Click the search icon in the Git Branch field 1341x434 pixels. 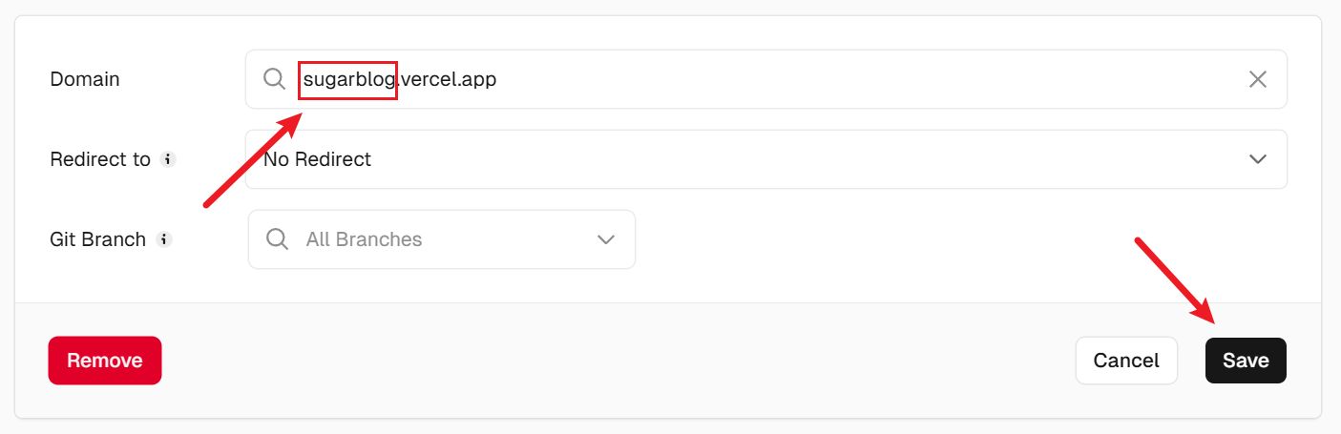[x=278, y=239]
